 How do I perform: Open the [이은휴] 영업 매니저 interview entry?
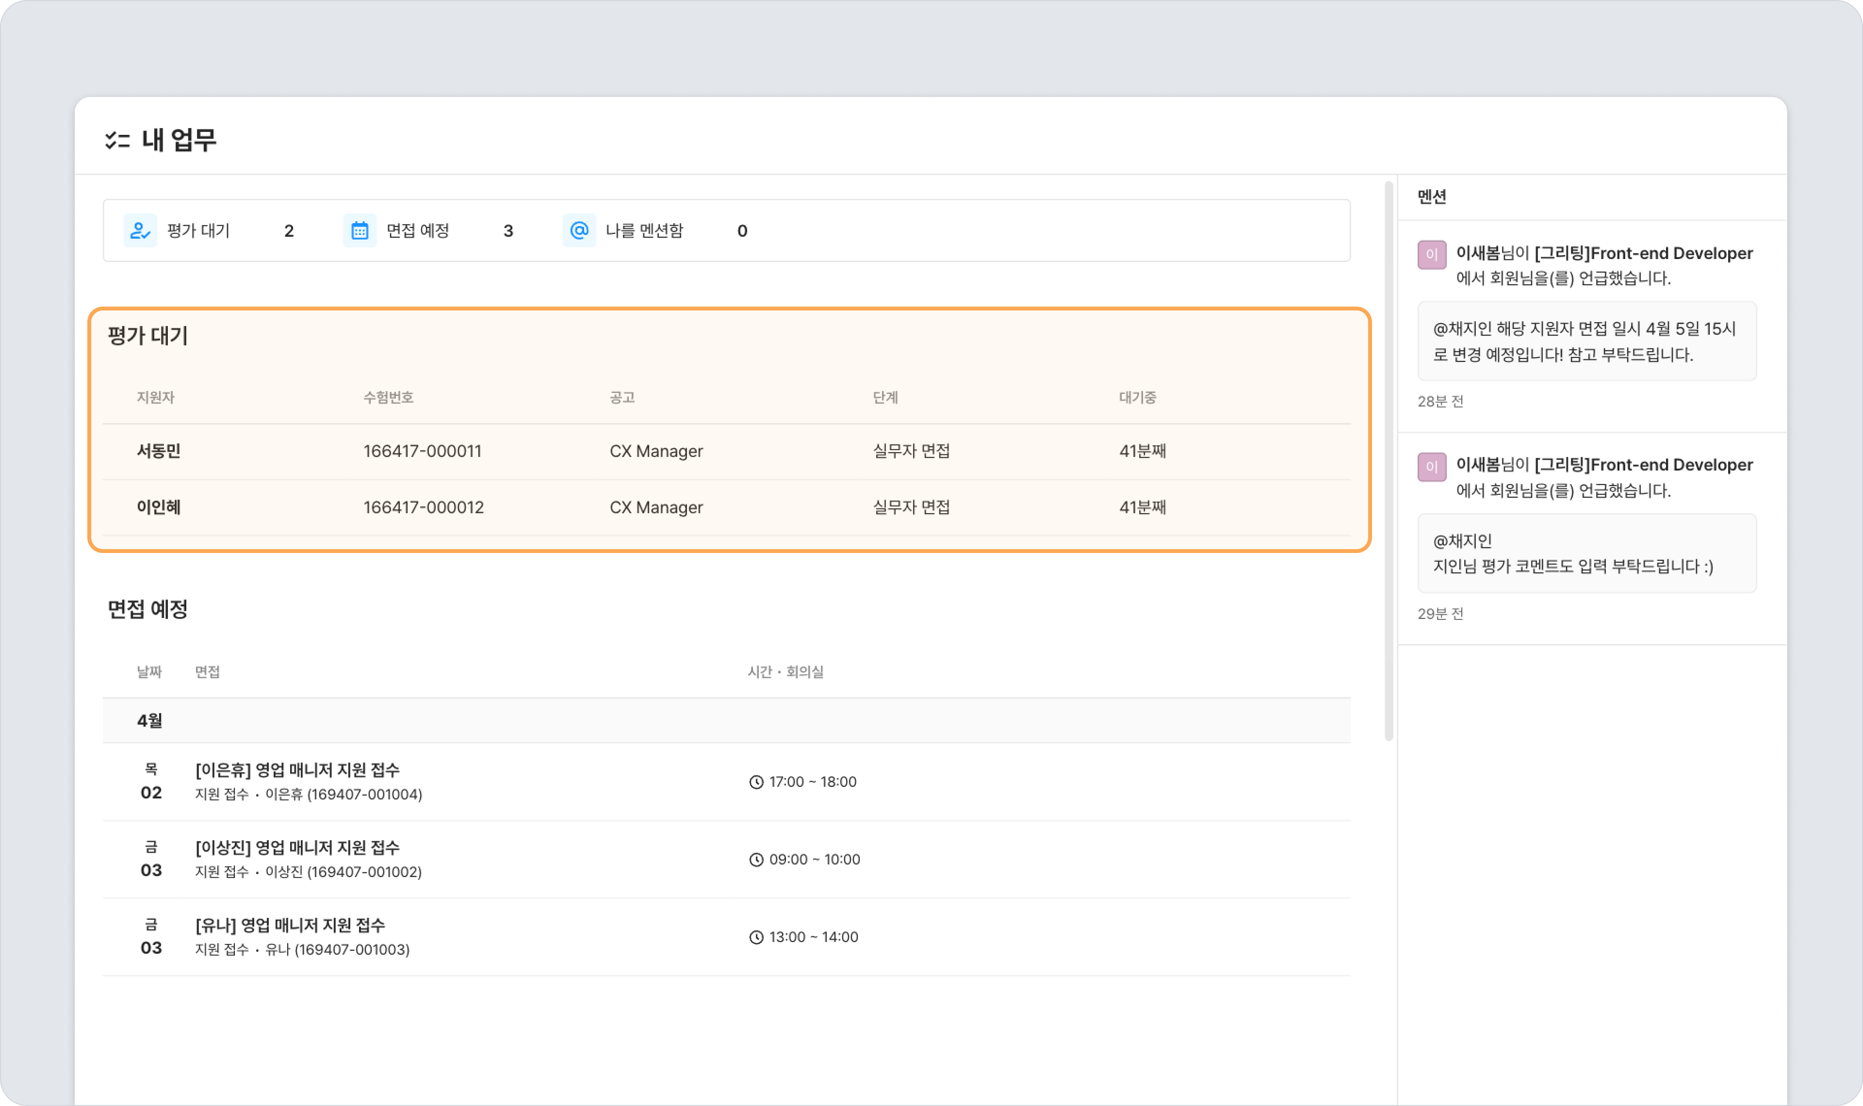pyautogui.click(x=297, y=770)
